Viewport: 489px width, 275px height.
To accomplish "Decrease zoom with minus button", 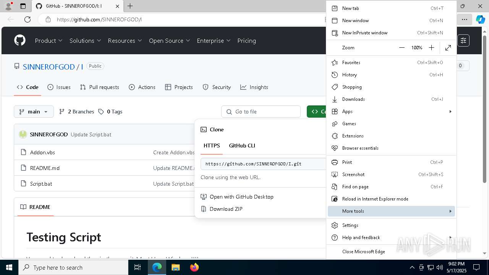I will (x=402, y=48).
